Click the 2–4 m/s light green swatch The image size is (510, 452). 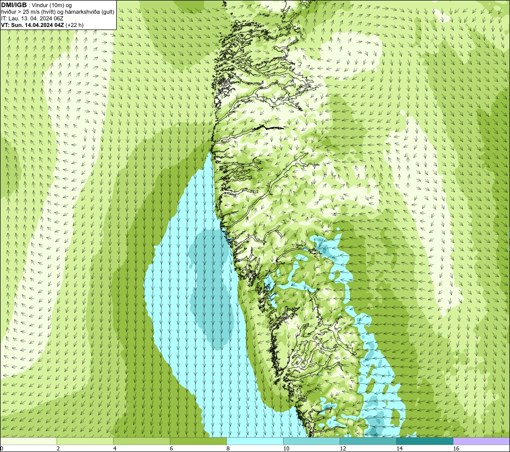click(85, 441)
